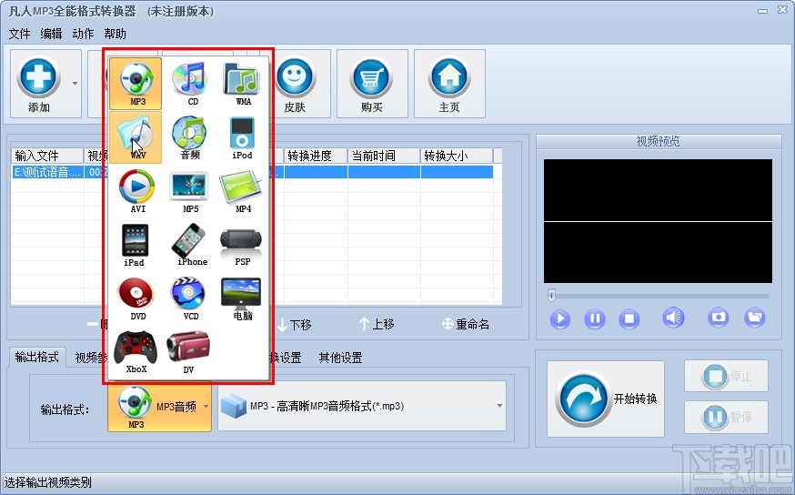Choose the DV camcorder icon
Image resolution: width=795 pixels, height=495 pixels.
[x=188, y=352]
